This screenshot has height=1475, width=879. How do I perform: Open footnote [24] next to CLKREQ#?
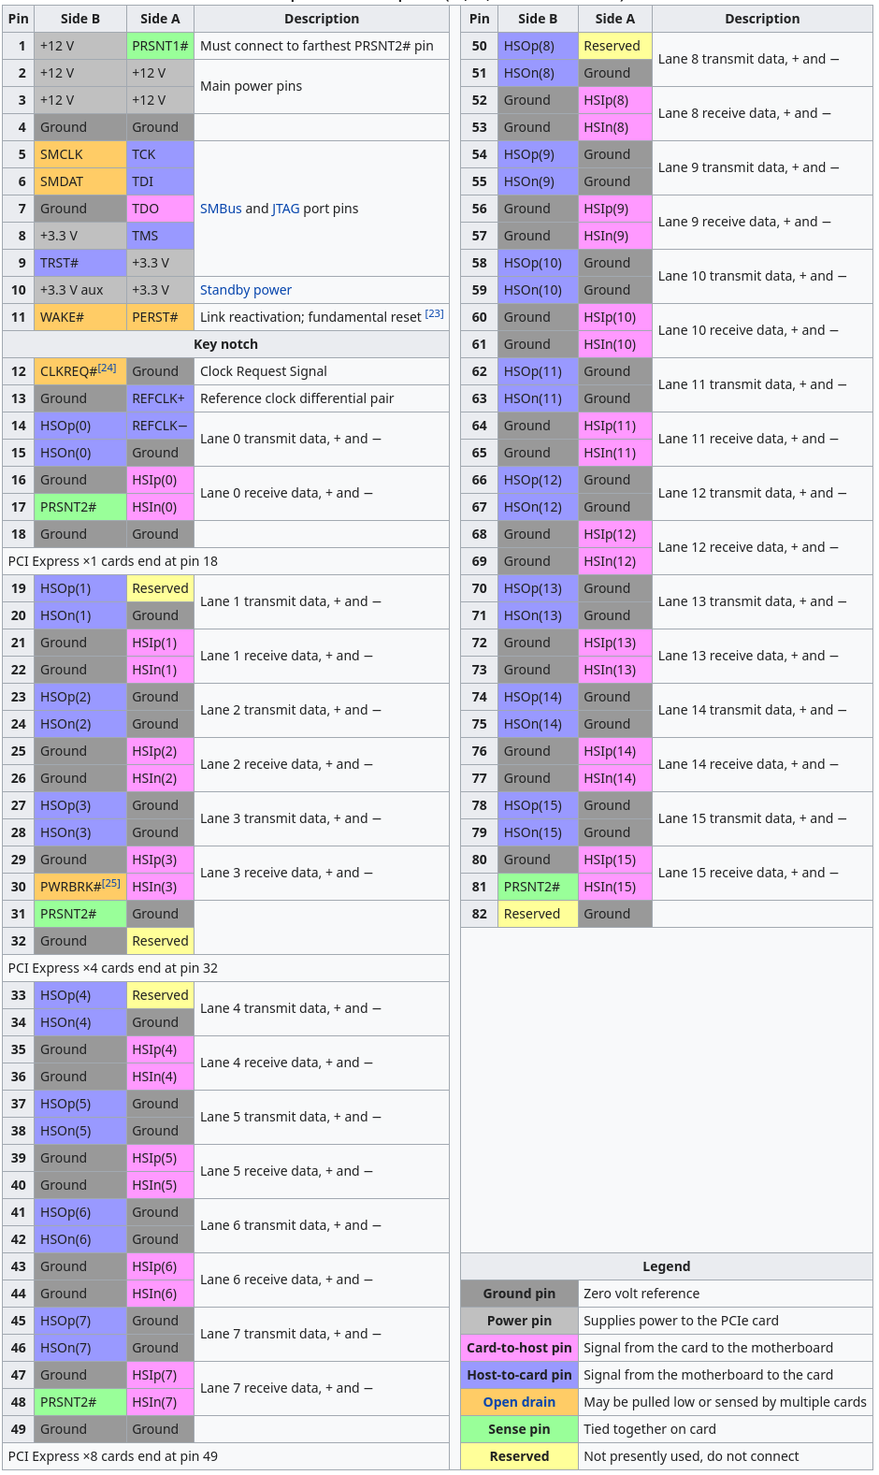[108, 369]
